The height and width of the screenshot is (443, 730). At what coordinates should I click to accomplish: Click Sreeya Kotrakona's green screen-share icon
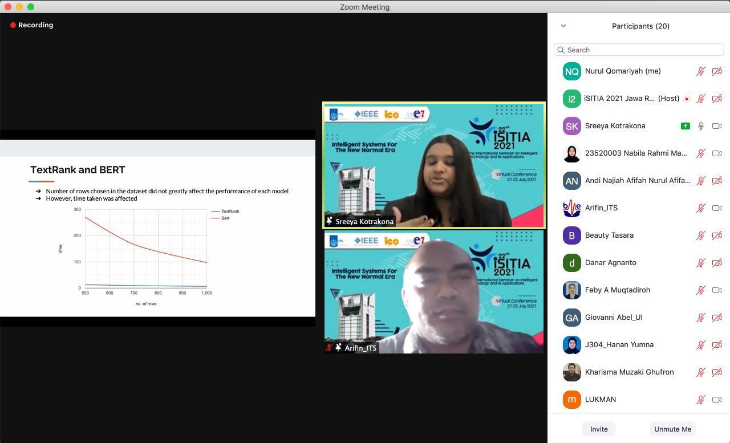pyautogui.click(x=686, y=126)
